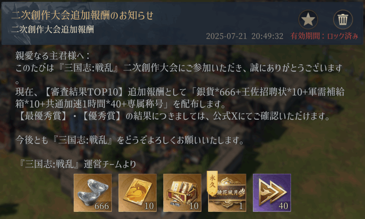Select the silver ingots reward item

pos(93,193)
